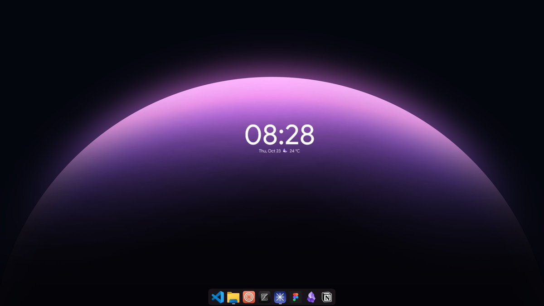The height and width of the screenshot is (306, 544).
Task: Launch Notion from the dock
Action: click(x=327, y=297)
